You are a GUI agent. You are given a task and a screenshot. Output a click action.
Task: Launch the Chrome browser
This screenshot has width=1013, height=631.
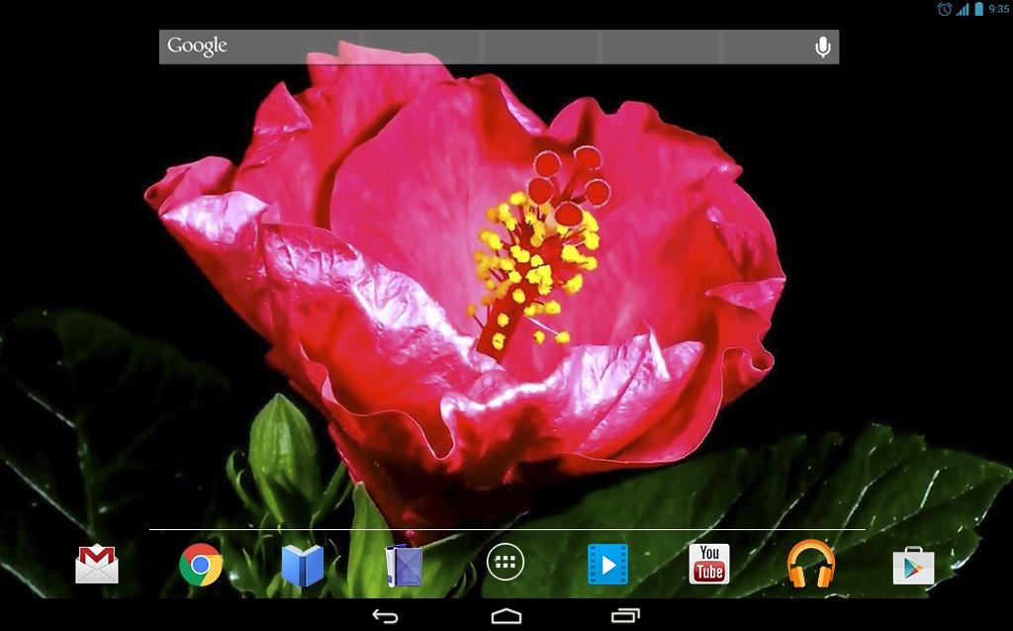point(201,565)
